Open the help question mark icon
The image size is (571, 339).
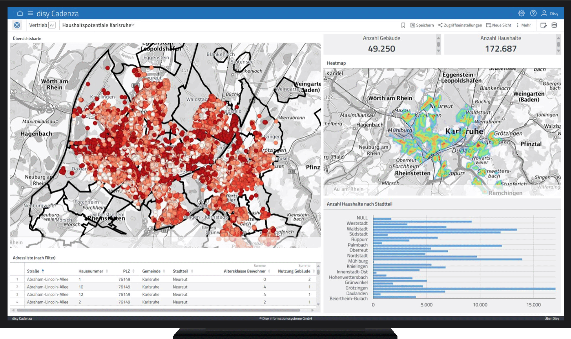coord(533,13)
